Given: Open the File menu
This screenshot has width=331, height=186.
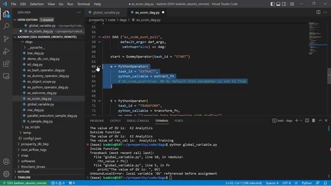Looking at the screenshot, I should point(13,4).
